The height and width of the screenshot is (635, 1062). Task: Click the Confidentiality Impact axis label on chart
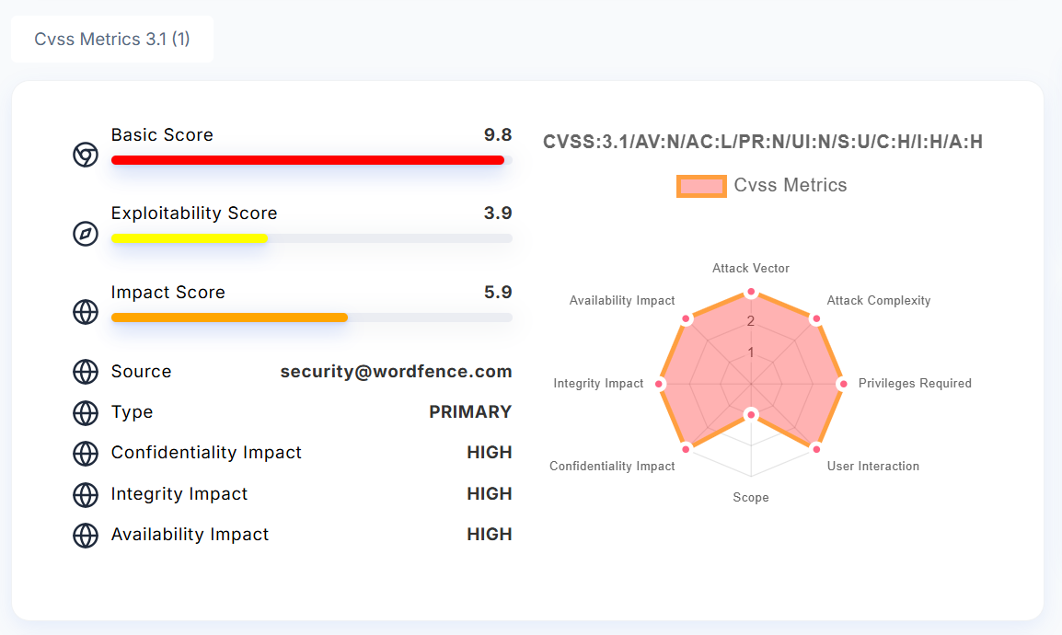click(612, 466)
